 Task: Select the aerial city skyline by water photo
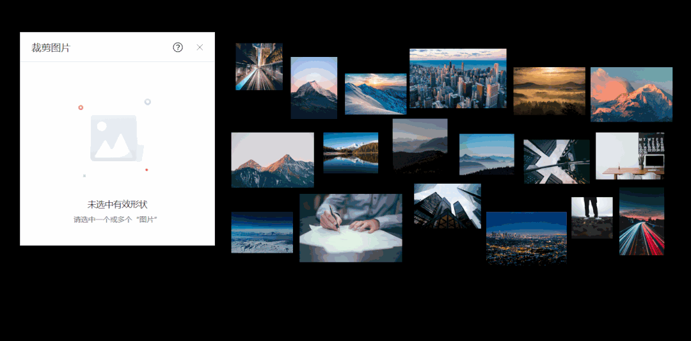pos(458,79)
